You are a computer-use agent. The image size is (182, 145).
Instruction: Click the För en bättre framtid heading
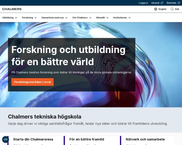pos(87,139)
